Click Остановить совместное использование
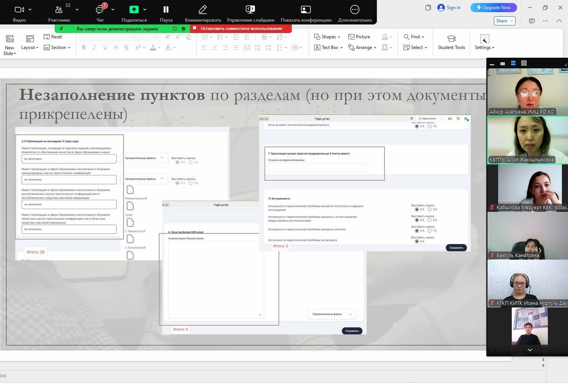568x383 pixels. point(241,28)
